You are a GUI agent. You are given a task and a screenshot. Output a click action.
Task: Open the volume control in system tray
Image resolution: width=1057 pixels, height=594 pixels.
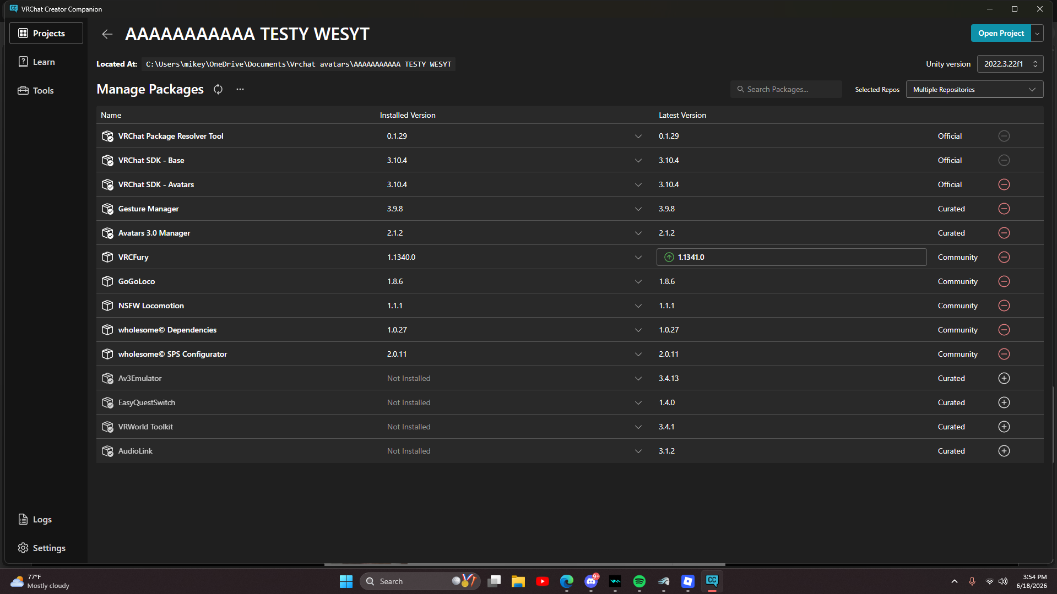(1003, 581)
